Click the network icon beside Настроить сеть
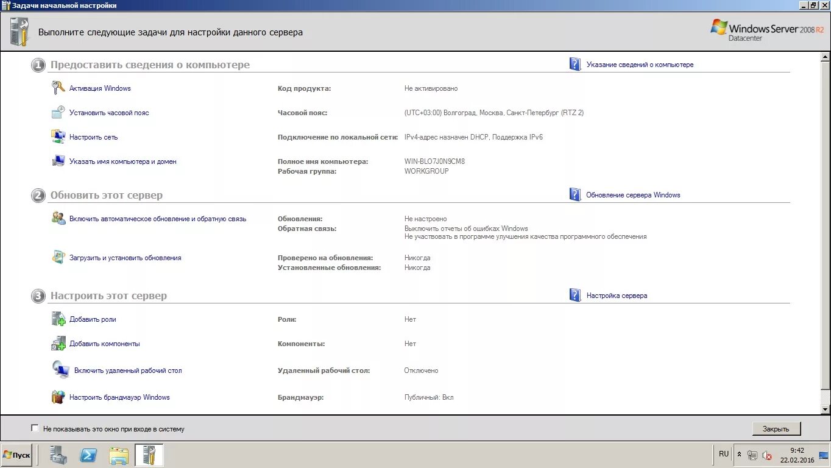The width and height of the screenshot is (831, 468). pos(58,136)
